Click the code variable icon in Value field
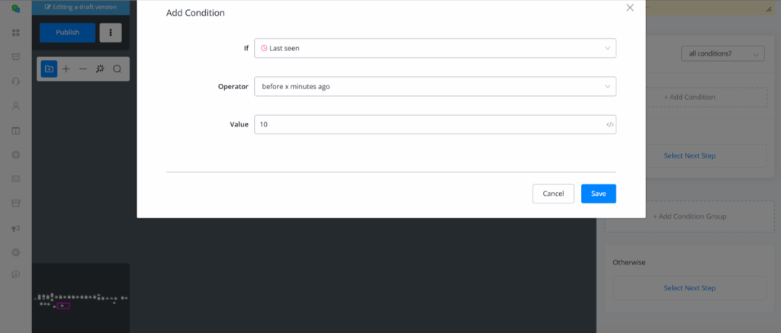Screen dimensions: 781x333 (x=609, y=124)
